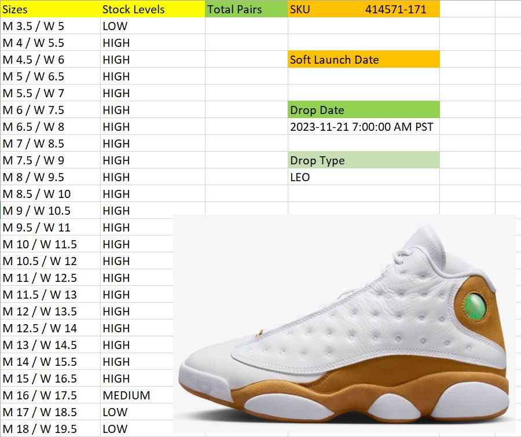Select the LOW stock cell for M 3.5
Viewport: 521px width, 437px height.
[x=152, y=26]
